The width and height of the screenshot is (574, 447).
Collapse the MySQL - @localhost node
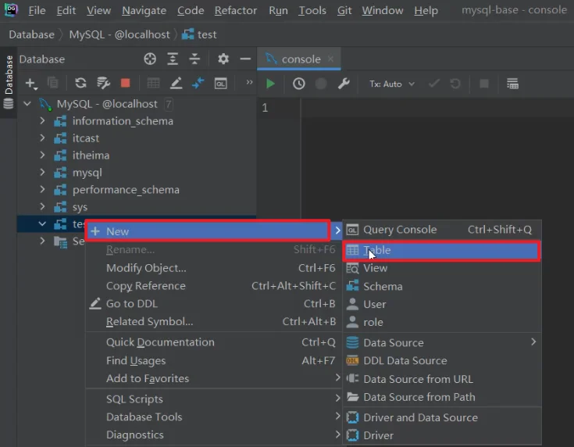(27, 104)
